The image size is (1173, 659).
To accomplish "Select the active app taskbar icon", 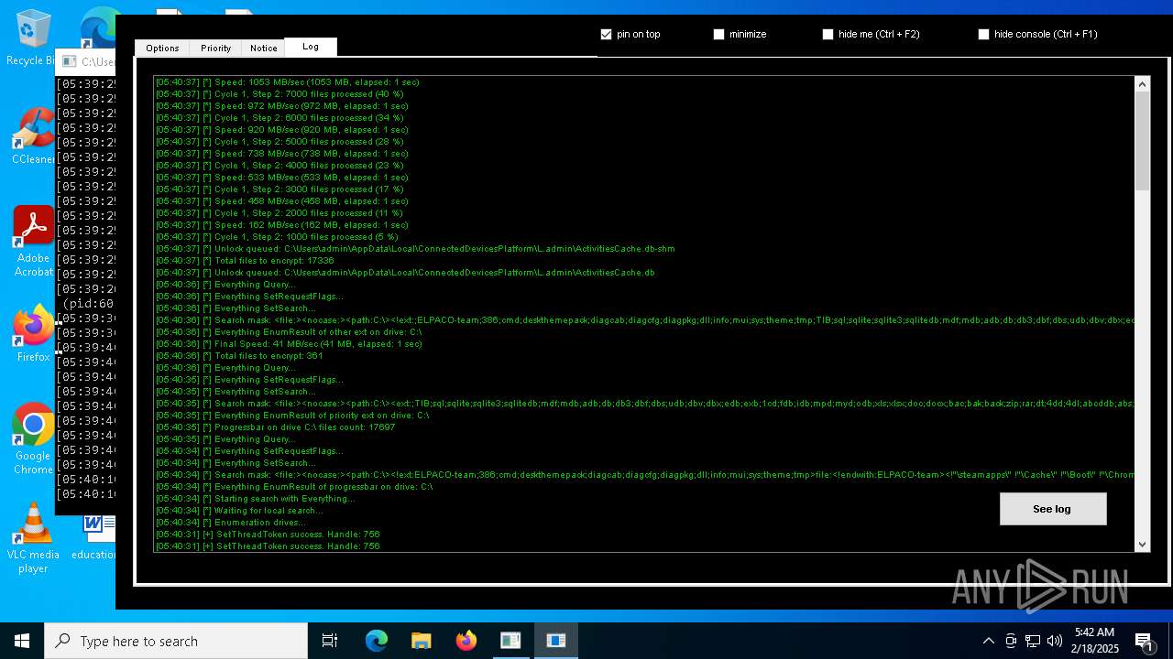I will (555, 641).
